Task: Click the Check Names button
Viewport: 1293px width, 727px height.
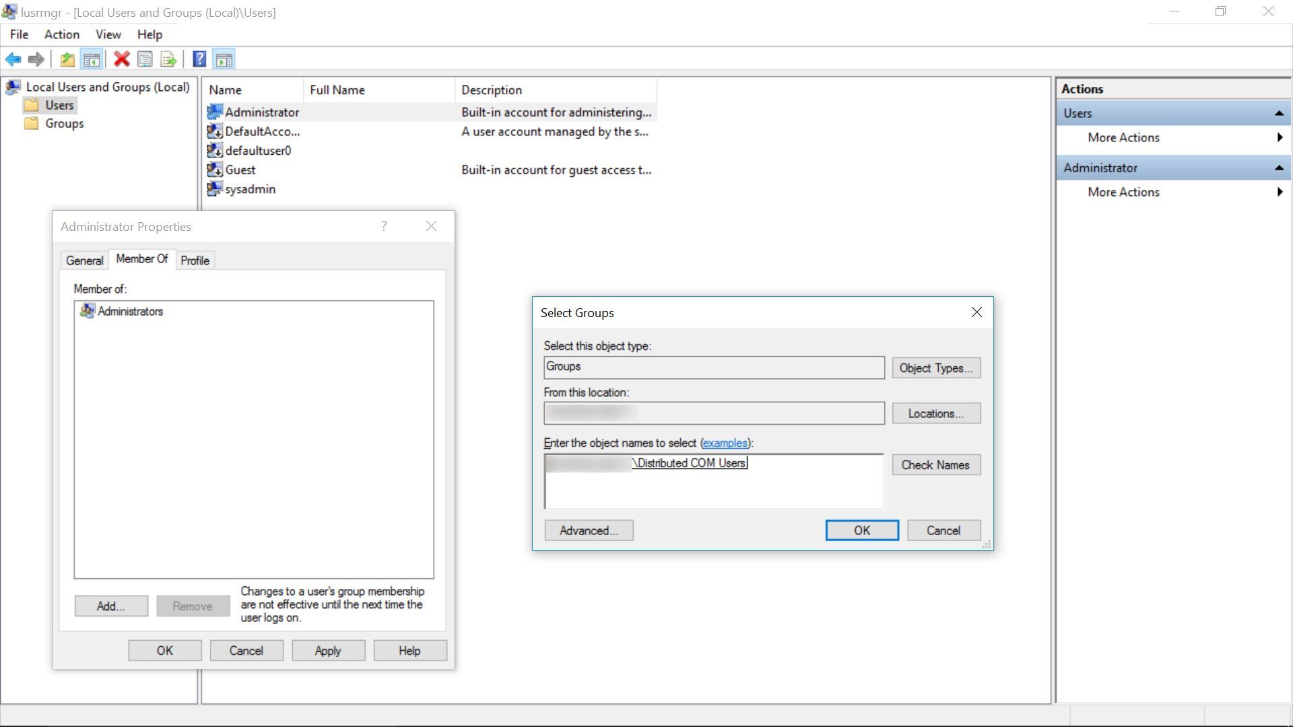Action: [x=935, y=464]
